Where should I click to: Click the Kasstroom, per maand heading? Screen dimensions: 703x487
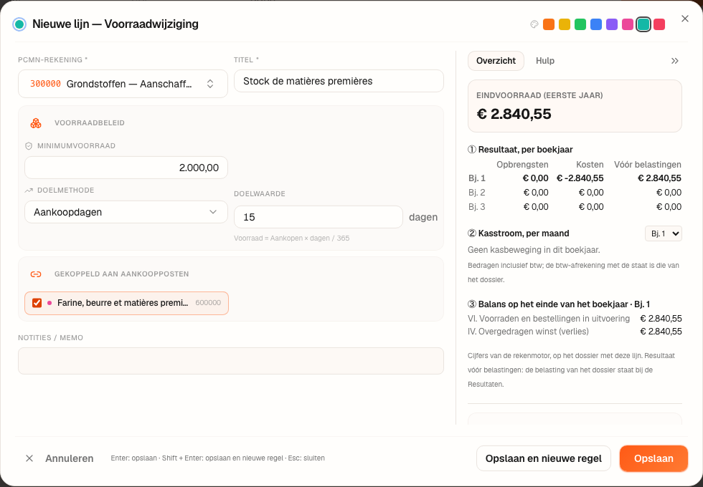tap(518, 233)
